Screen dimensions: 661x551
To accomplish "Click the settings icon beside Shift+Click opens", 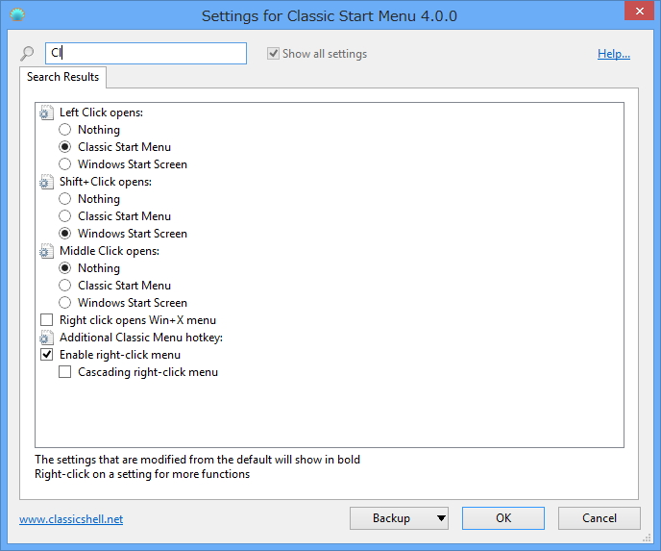I will pyautogui.click(x=46, y=182).
